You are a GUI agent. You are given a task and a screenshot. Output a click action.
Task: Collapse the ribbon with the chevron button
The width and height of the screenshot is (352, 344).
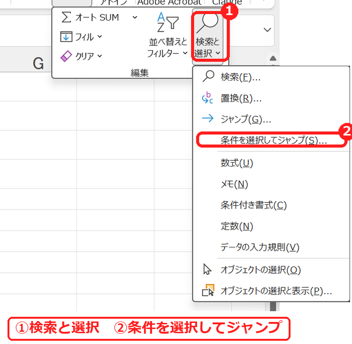click(x=267, y=30)
